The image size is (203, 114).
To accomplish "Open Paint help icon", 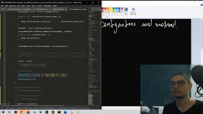I will tap(202, 5).
